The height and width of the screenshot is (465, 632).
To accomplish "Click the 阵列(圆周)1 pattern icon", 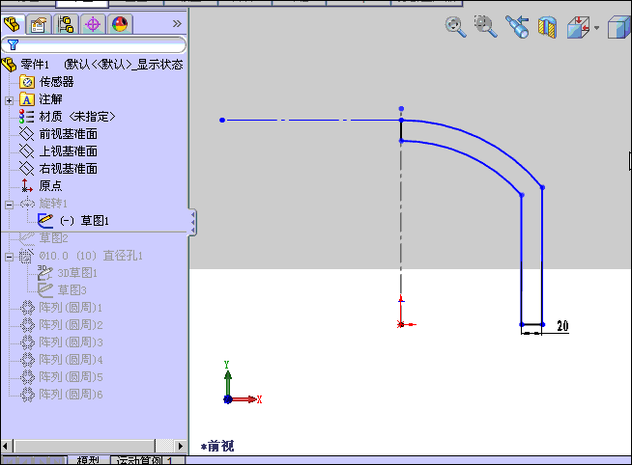I will click(27, 308).
